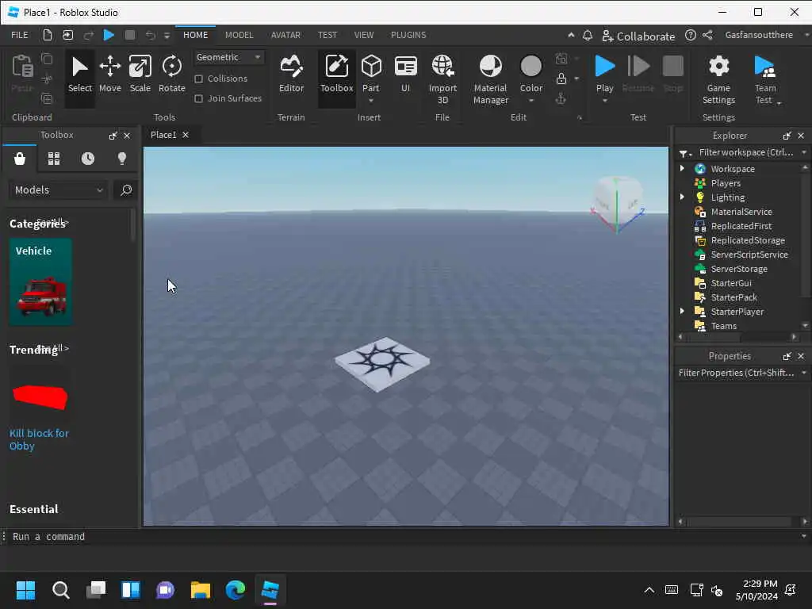The width and height of the screenshot is (812, 609).
Task: Click the Lock tool icon
Action: [561, 79]
